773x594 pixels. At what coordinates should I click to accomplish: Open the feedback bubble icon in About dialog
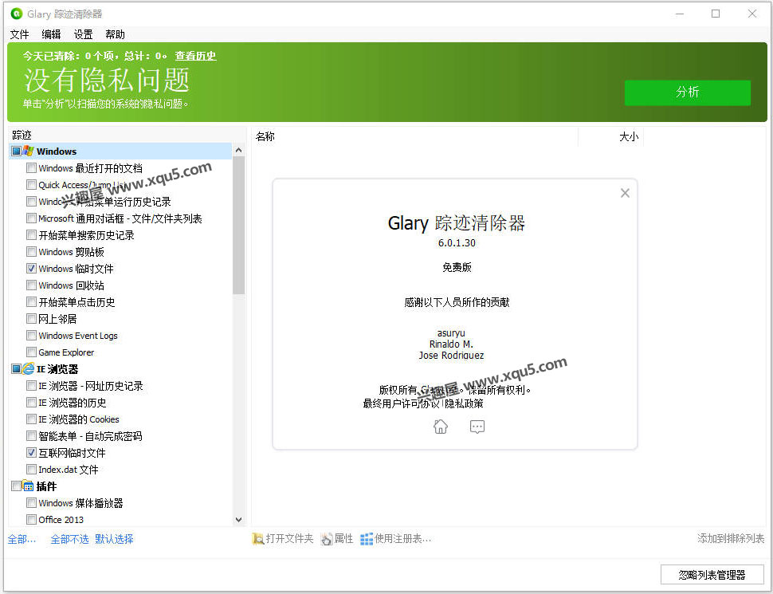[x=477, y=427]
